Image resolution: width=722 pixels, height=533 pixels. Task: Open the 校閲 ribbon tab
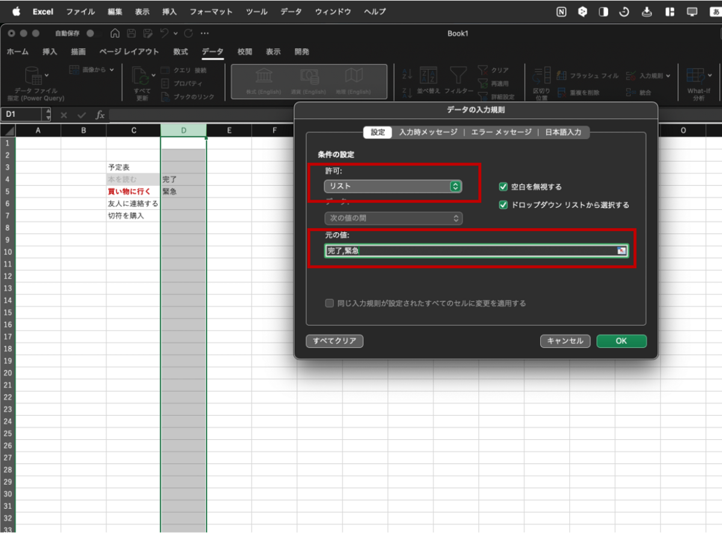point(245,52)
